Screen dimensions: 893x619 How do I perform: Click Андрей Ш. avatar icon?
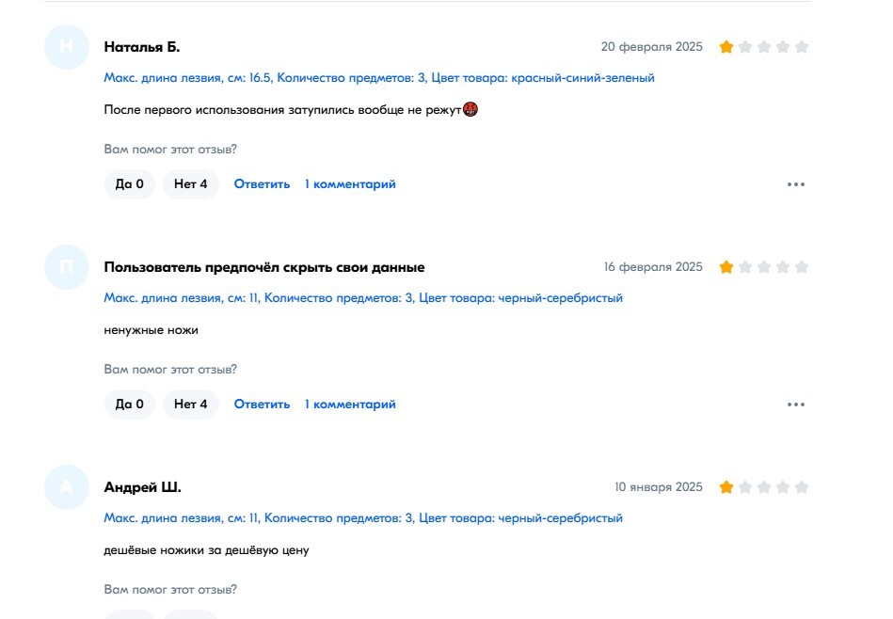click(x=66, y=487)
